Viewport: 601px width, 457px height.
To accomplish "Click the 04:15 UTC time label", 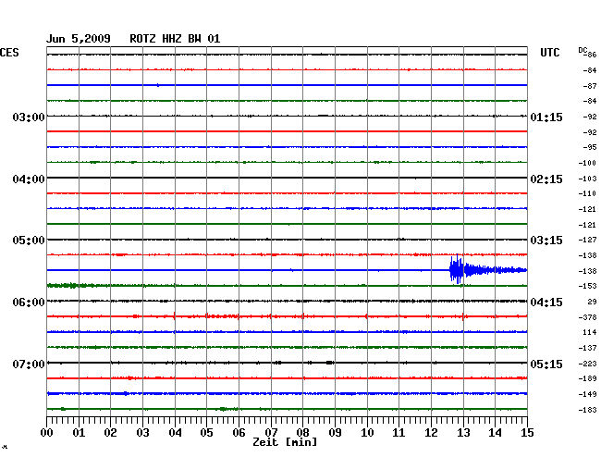I will click(546, 303).
